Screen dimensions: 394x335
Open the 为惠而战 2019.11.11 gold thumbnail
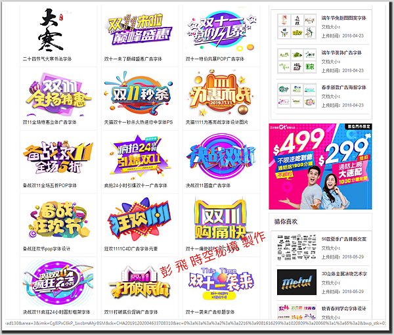pos(221,93)
